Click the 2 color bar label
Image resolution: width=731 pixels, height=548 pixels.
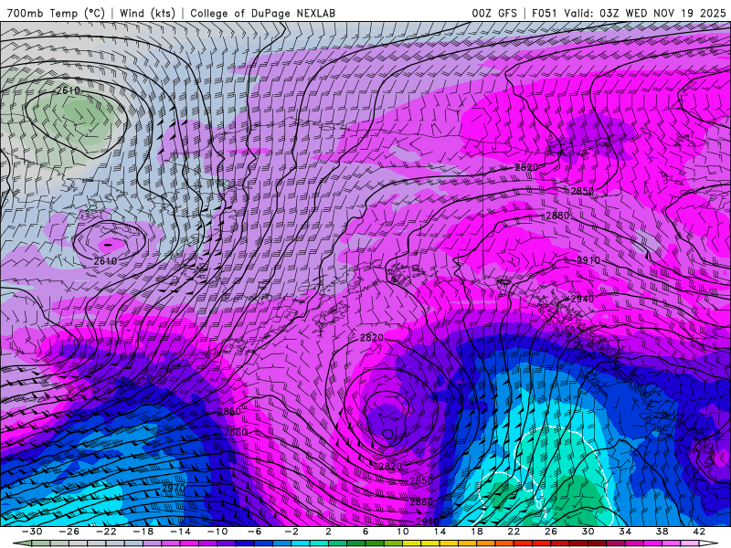(328, 532)
